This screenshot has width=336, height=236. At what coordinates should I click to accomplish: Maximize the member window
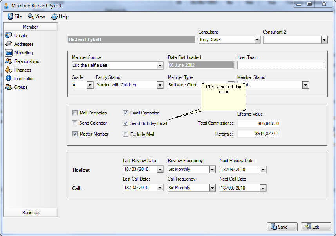coord(309,4)
